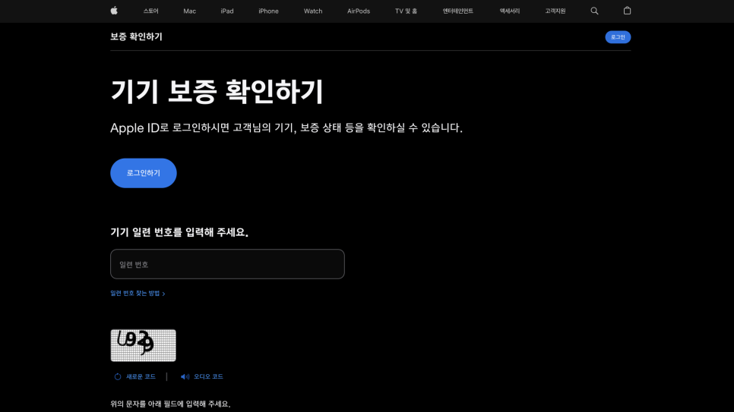Click the speaker icon for the audio code
The height and width of the screenshot is (412, 734).
[185, 376]
